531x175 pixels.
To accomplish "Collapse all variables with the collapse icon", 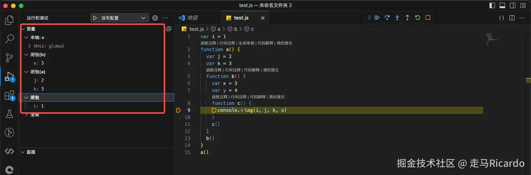I will [x=169, y=29].
